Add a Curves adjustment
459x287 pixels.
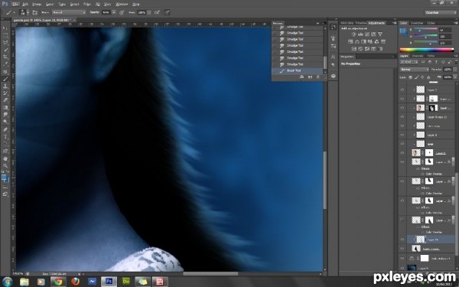[366, 34]
